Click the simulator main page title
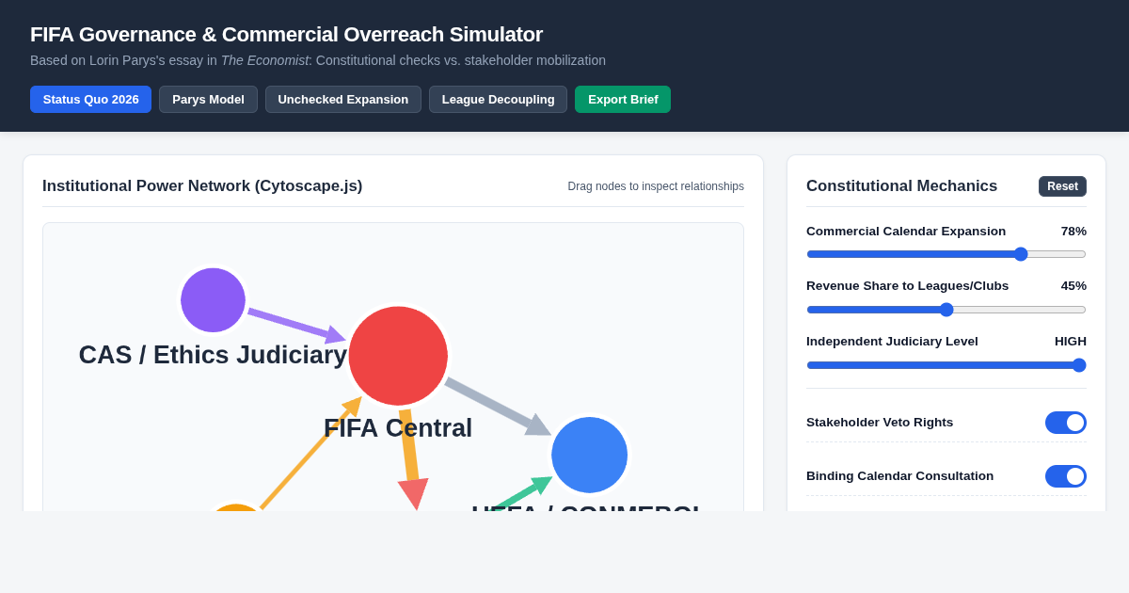 click(x=286, y=35)
